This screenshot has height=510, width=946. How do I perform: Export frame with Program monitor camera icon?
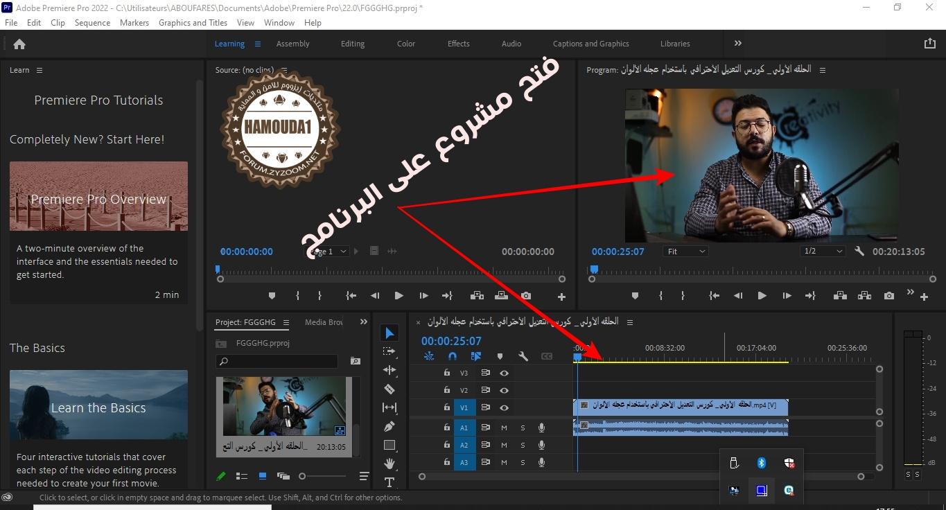[889, 296]
